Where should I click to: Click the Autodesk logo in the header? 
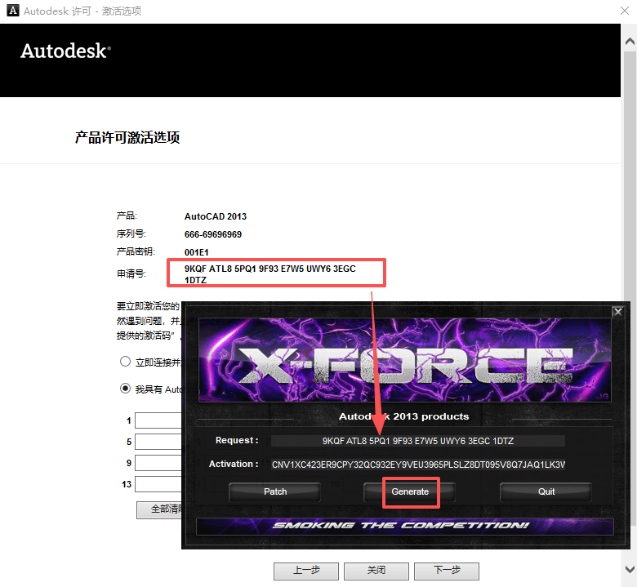pyautogui.click(x=65, y=51)
